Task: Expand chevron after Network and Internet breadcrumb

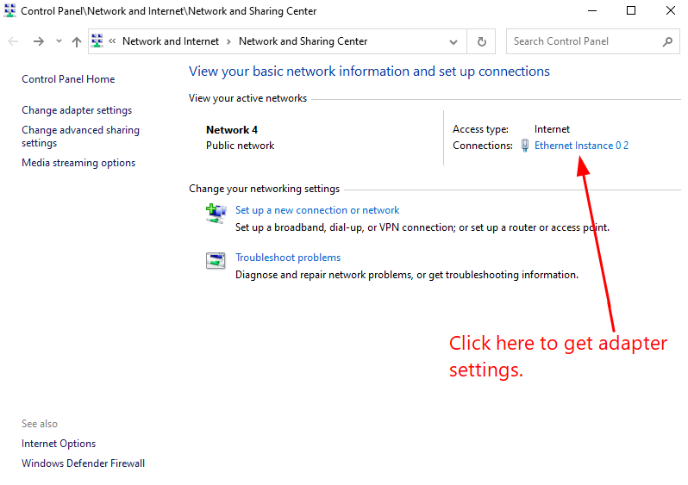Action: (x=228, y=41)
